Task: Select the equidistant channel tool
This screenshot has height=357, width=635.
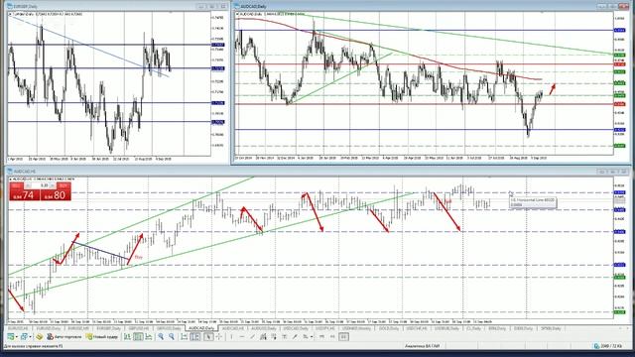Action: click(x=263, y=337)
